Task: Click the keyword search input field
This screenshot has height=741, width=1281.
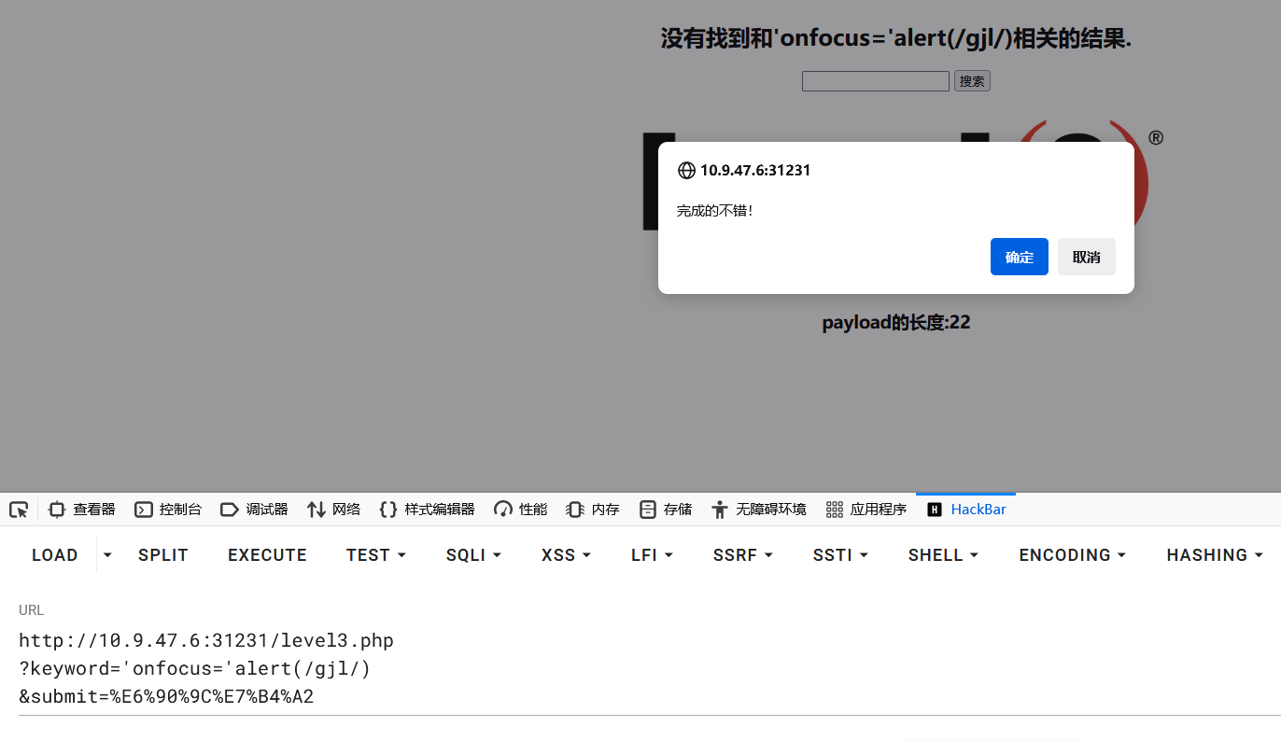Action: coord(876,81)
